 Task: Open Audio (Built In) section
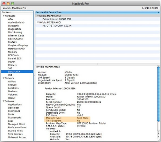coord(16,22)
